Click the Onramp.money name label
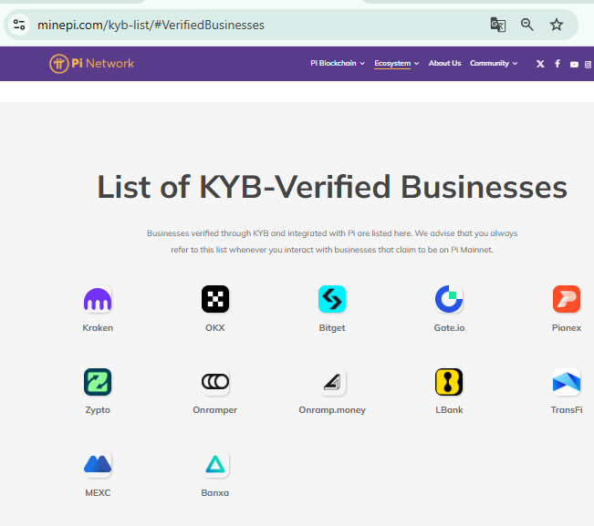This screenshot has width=594, height=526. click(332, 410)
